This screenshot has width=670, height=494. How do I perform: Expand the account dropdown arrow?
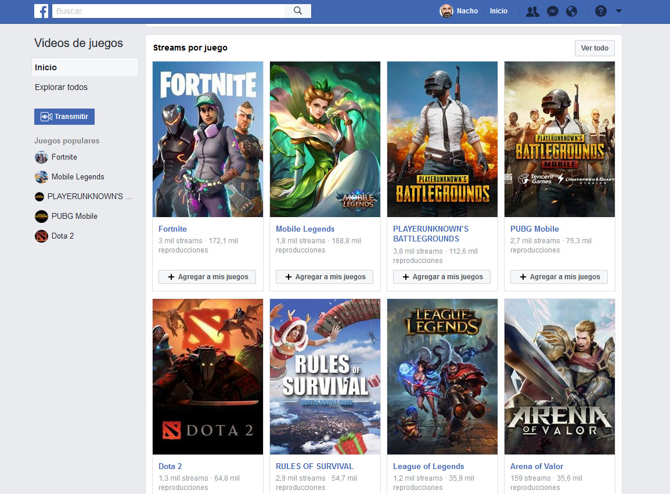(619, 11)
